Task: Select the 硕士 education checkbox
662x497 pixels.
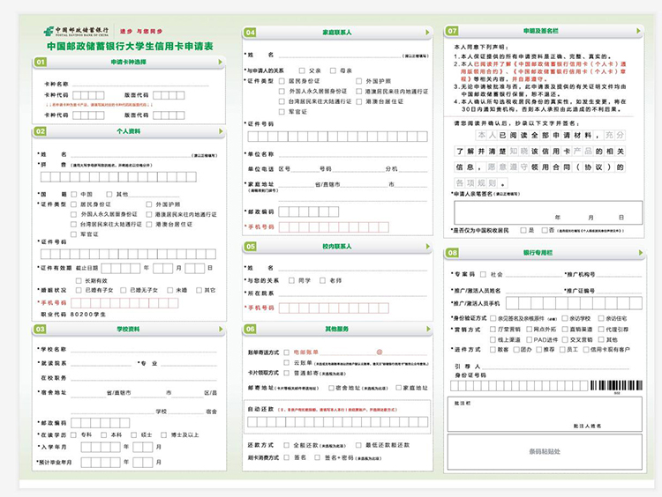Action: pos(134,434)
